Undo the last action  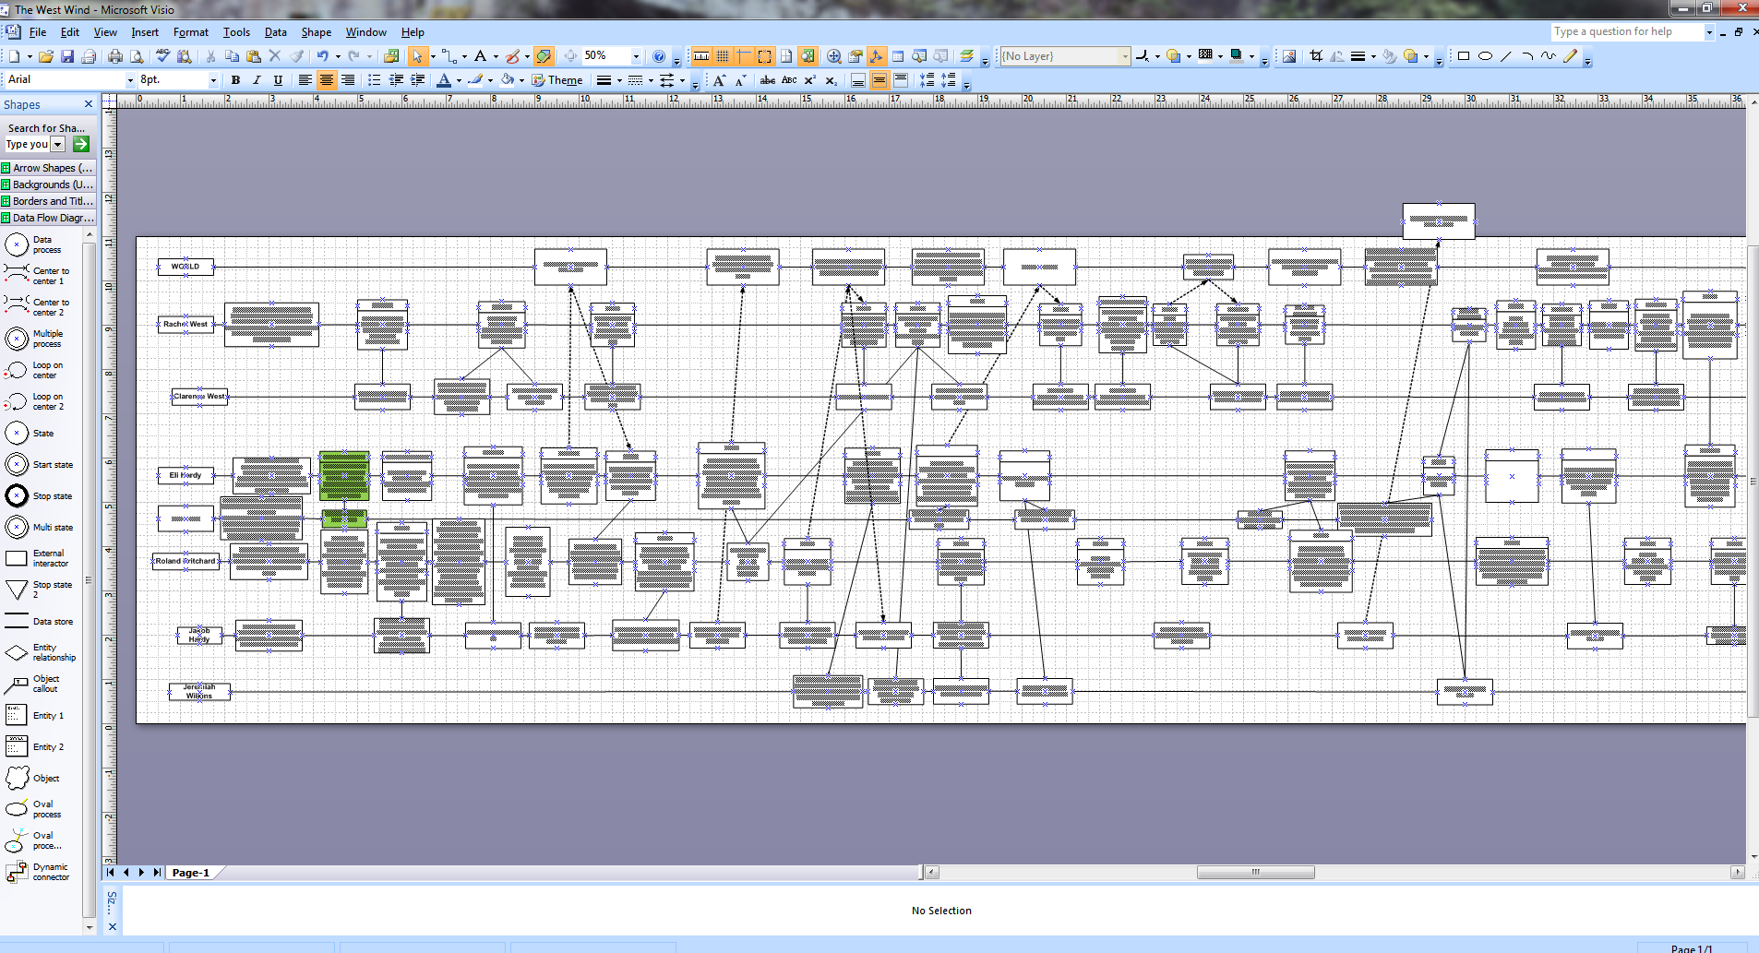click(x=323, y=56)
